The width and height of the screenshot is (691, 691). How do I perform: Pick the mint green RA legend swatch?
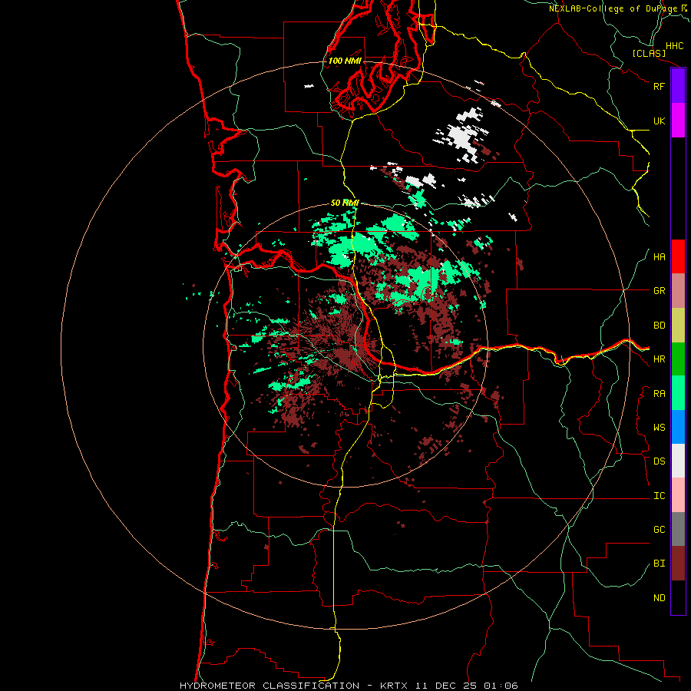678,393
